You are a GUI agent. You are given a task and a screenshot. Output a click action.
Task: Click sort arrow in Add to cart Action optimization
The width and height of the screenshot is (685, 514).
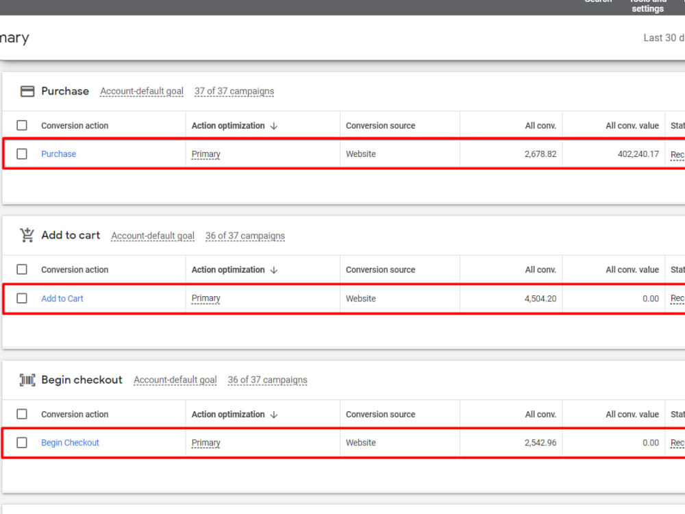coord(274,270)
